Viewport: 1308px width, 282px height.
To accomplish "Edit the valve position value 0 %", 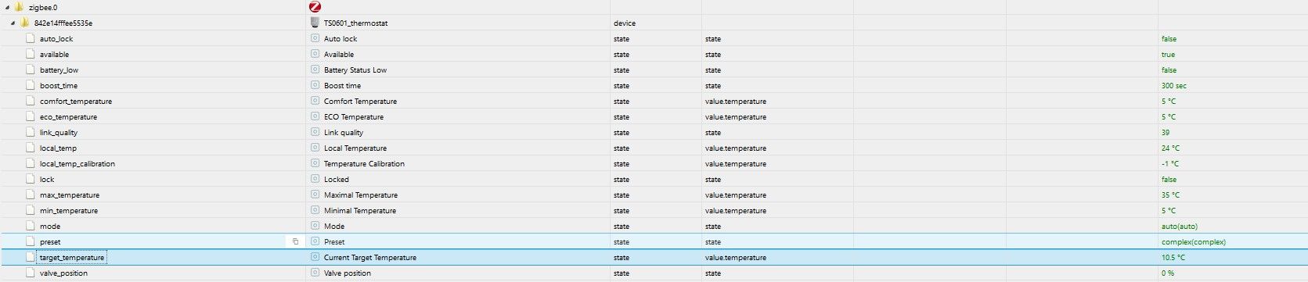I will click(1167, 273).
